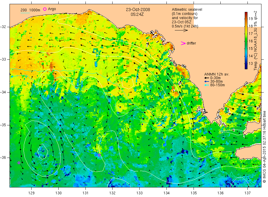The width and height of the screenshot is (268, 197).
Task: Click the magenta Argo circle in the legend
Action: pos(45,9)
